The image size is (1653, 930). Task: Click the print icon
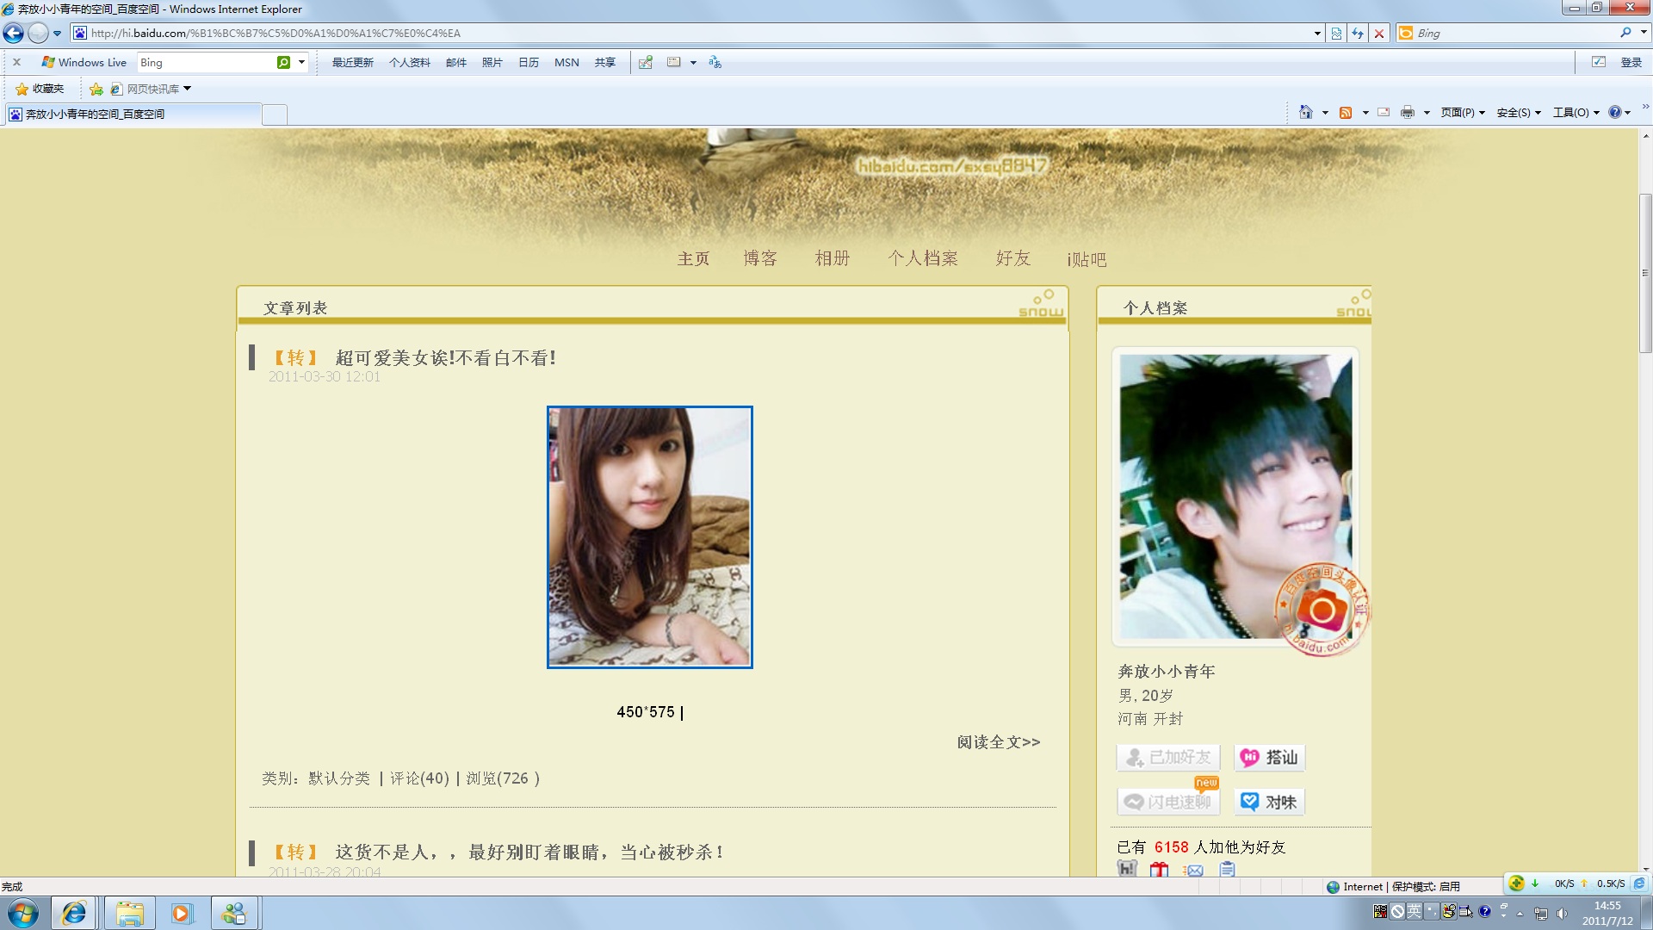[1408, 113]
